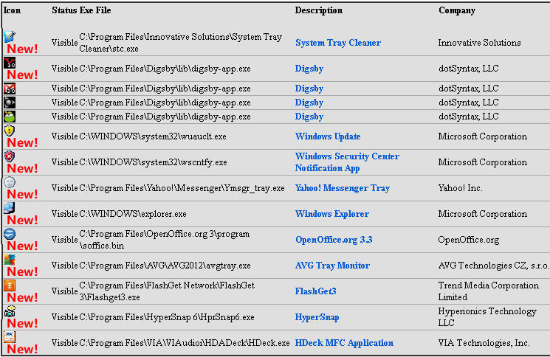The height and width of the screenshot is (357, 550).
Task: Click the Visible status in the FlashGet3 row
Action: (64, 291)
